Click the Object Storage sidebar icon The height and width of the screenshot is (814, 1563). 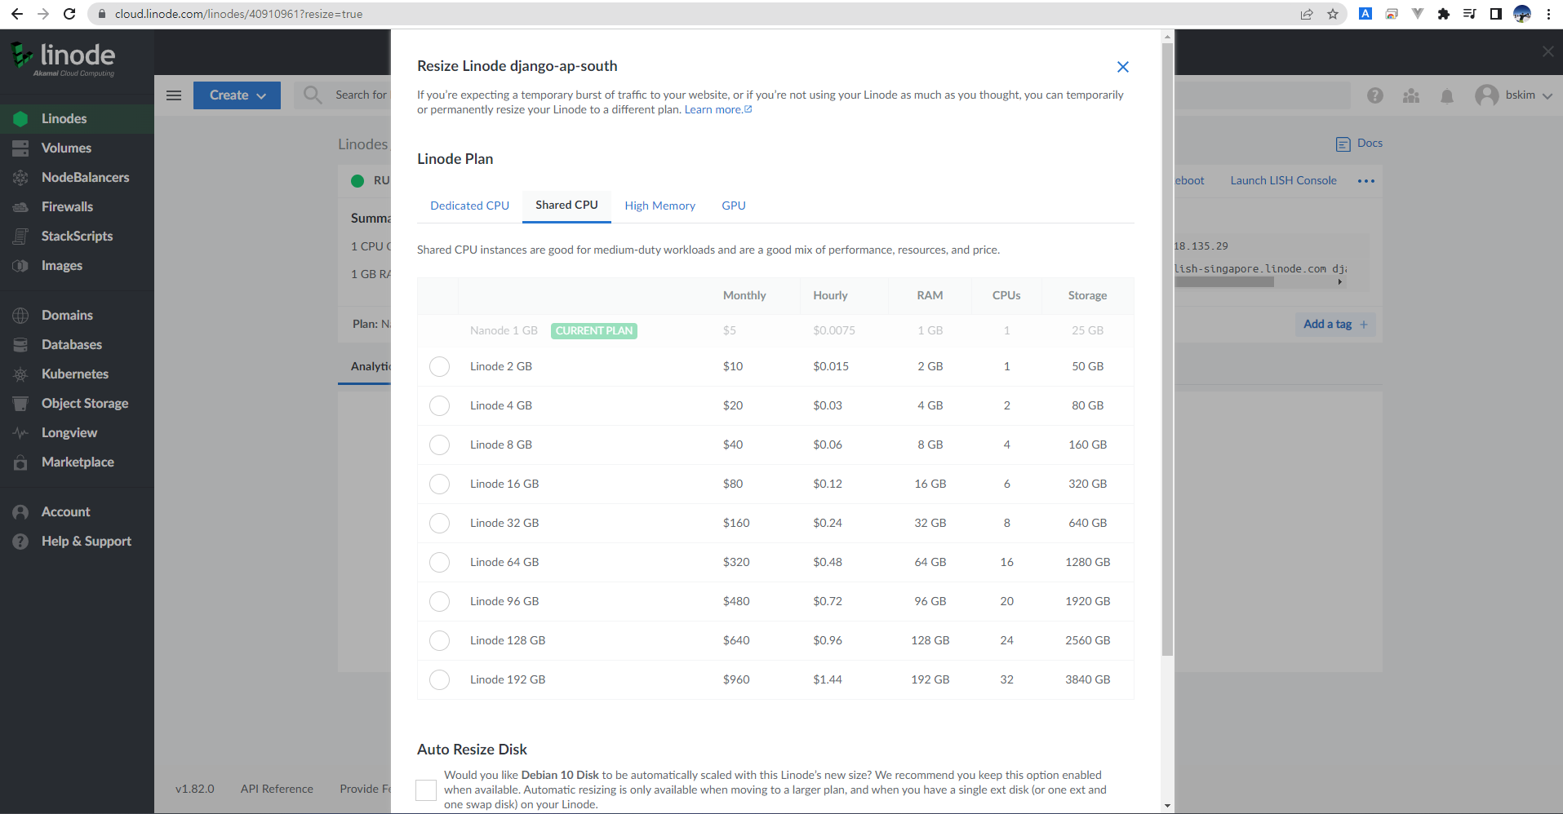(x=20, y=404)
